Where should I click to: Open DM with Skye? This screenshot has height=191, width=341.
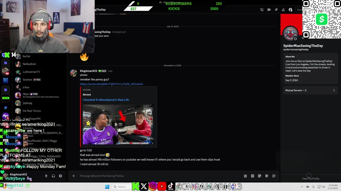pos(40,95)
